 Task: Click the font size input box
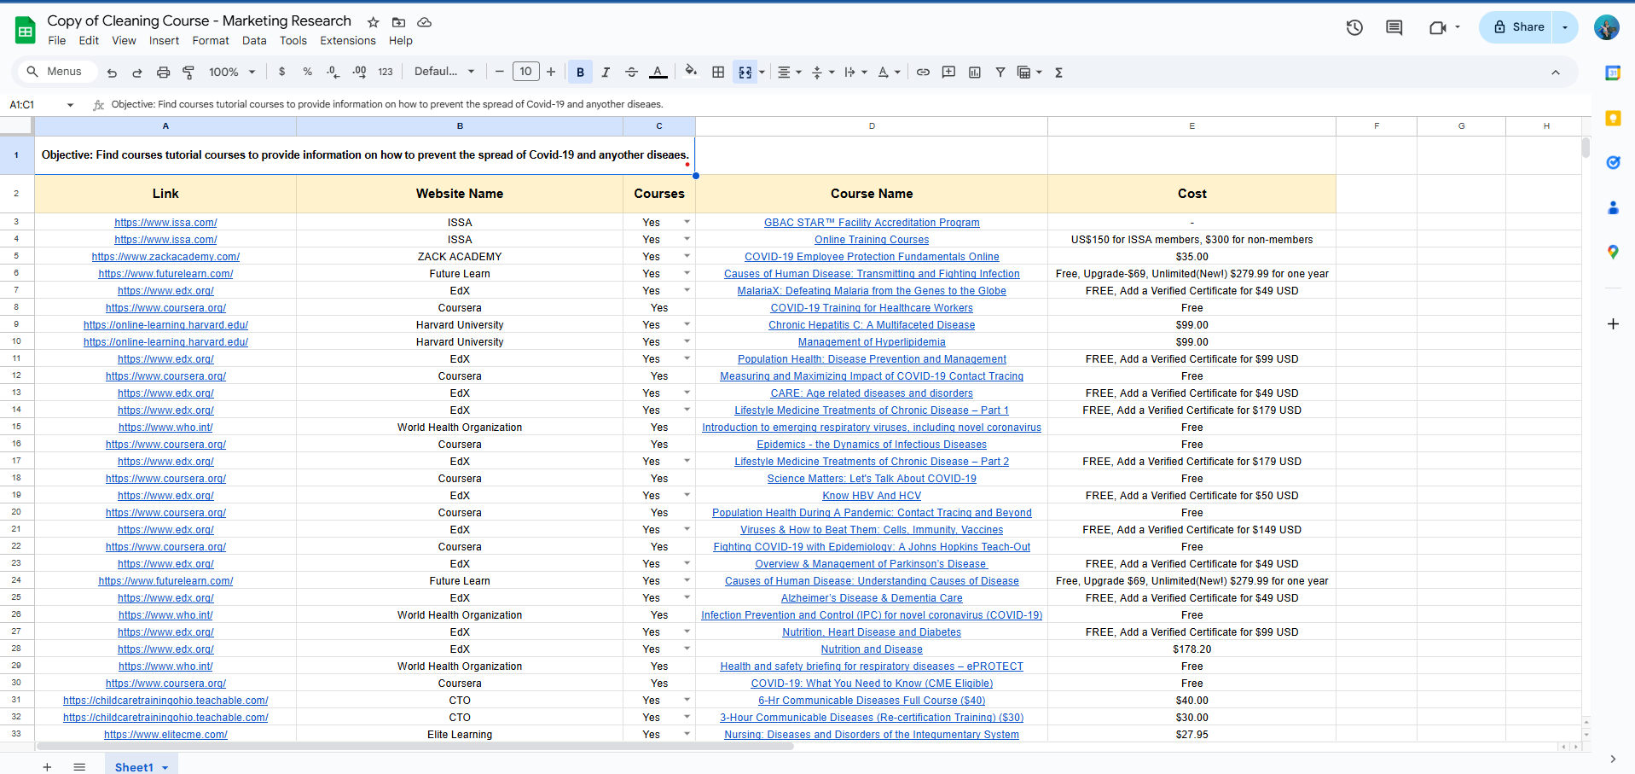[x=525, y=72]
